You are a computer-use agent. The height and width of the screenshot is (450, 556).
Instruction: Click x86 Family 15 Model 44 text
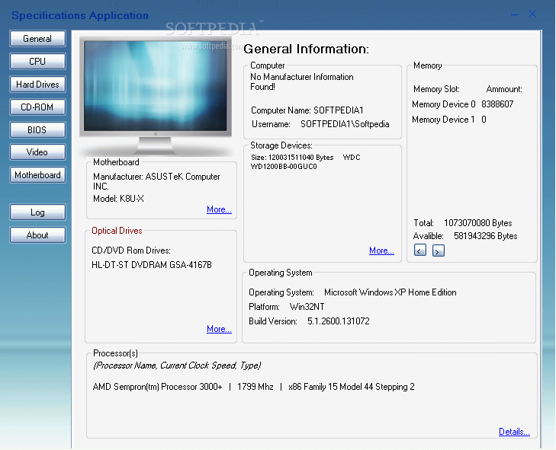[x=352, y=387]
